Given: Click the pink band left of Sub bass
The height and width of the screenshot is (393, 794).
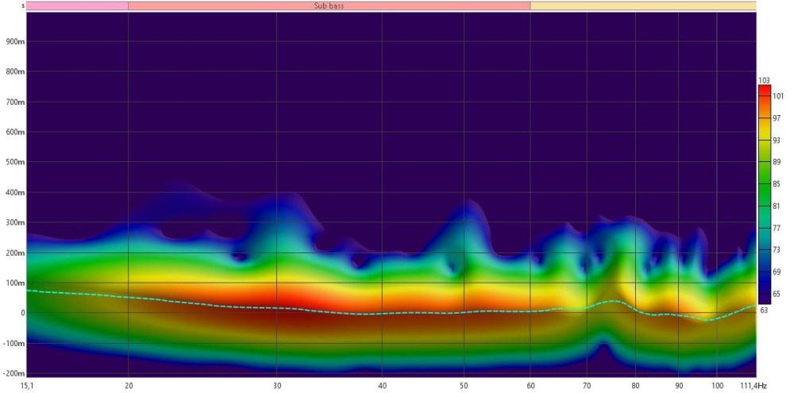Looking at the screenshot, I should [77, 6].
